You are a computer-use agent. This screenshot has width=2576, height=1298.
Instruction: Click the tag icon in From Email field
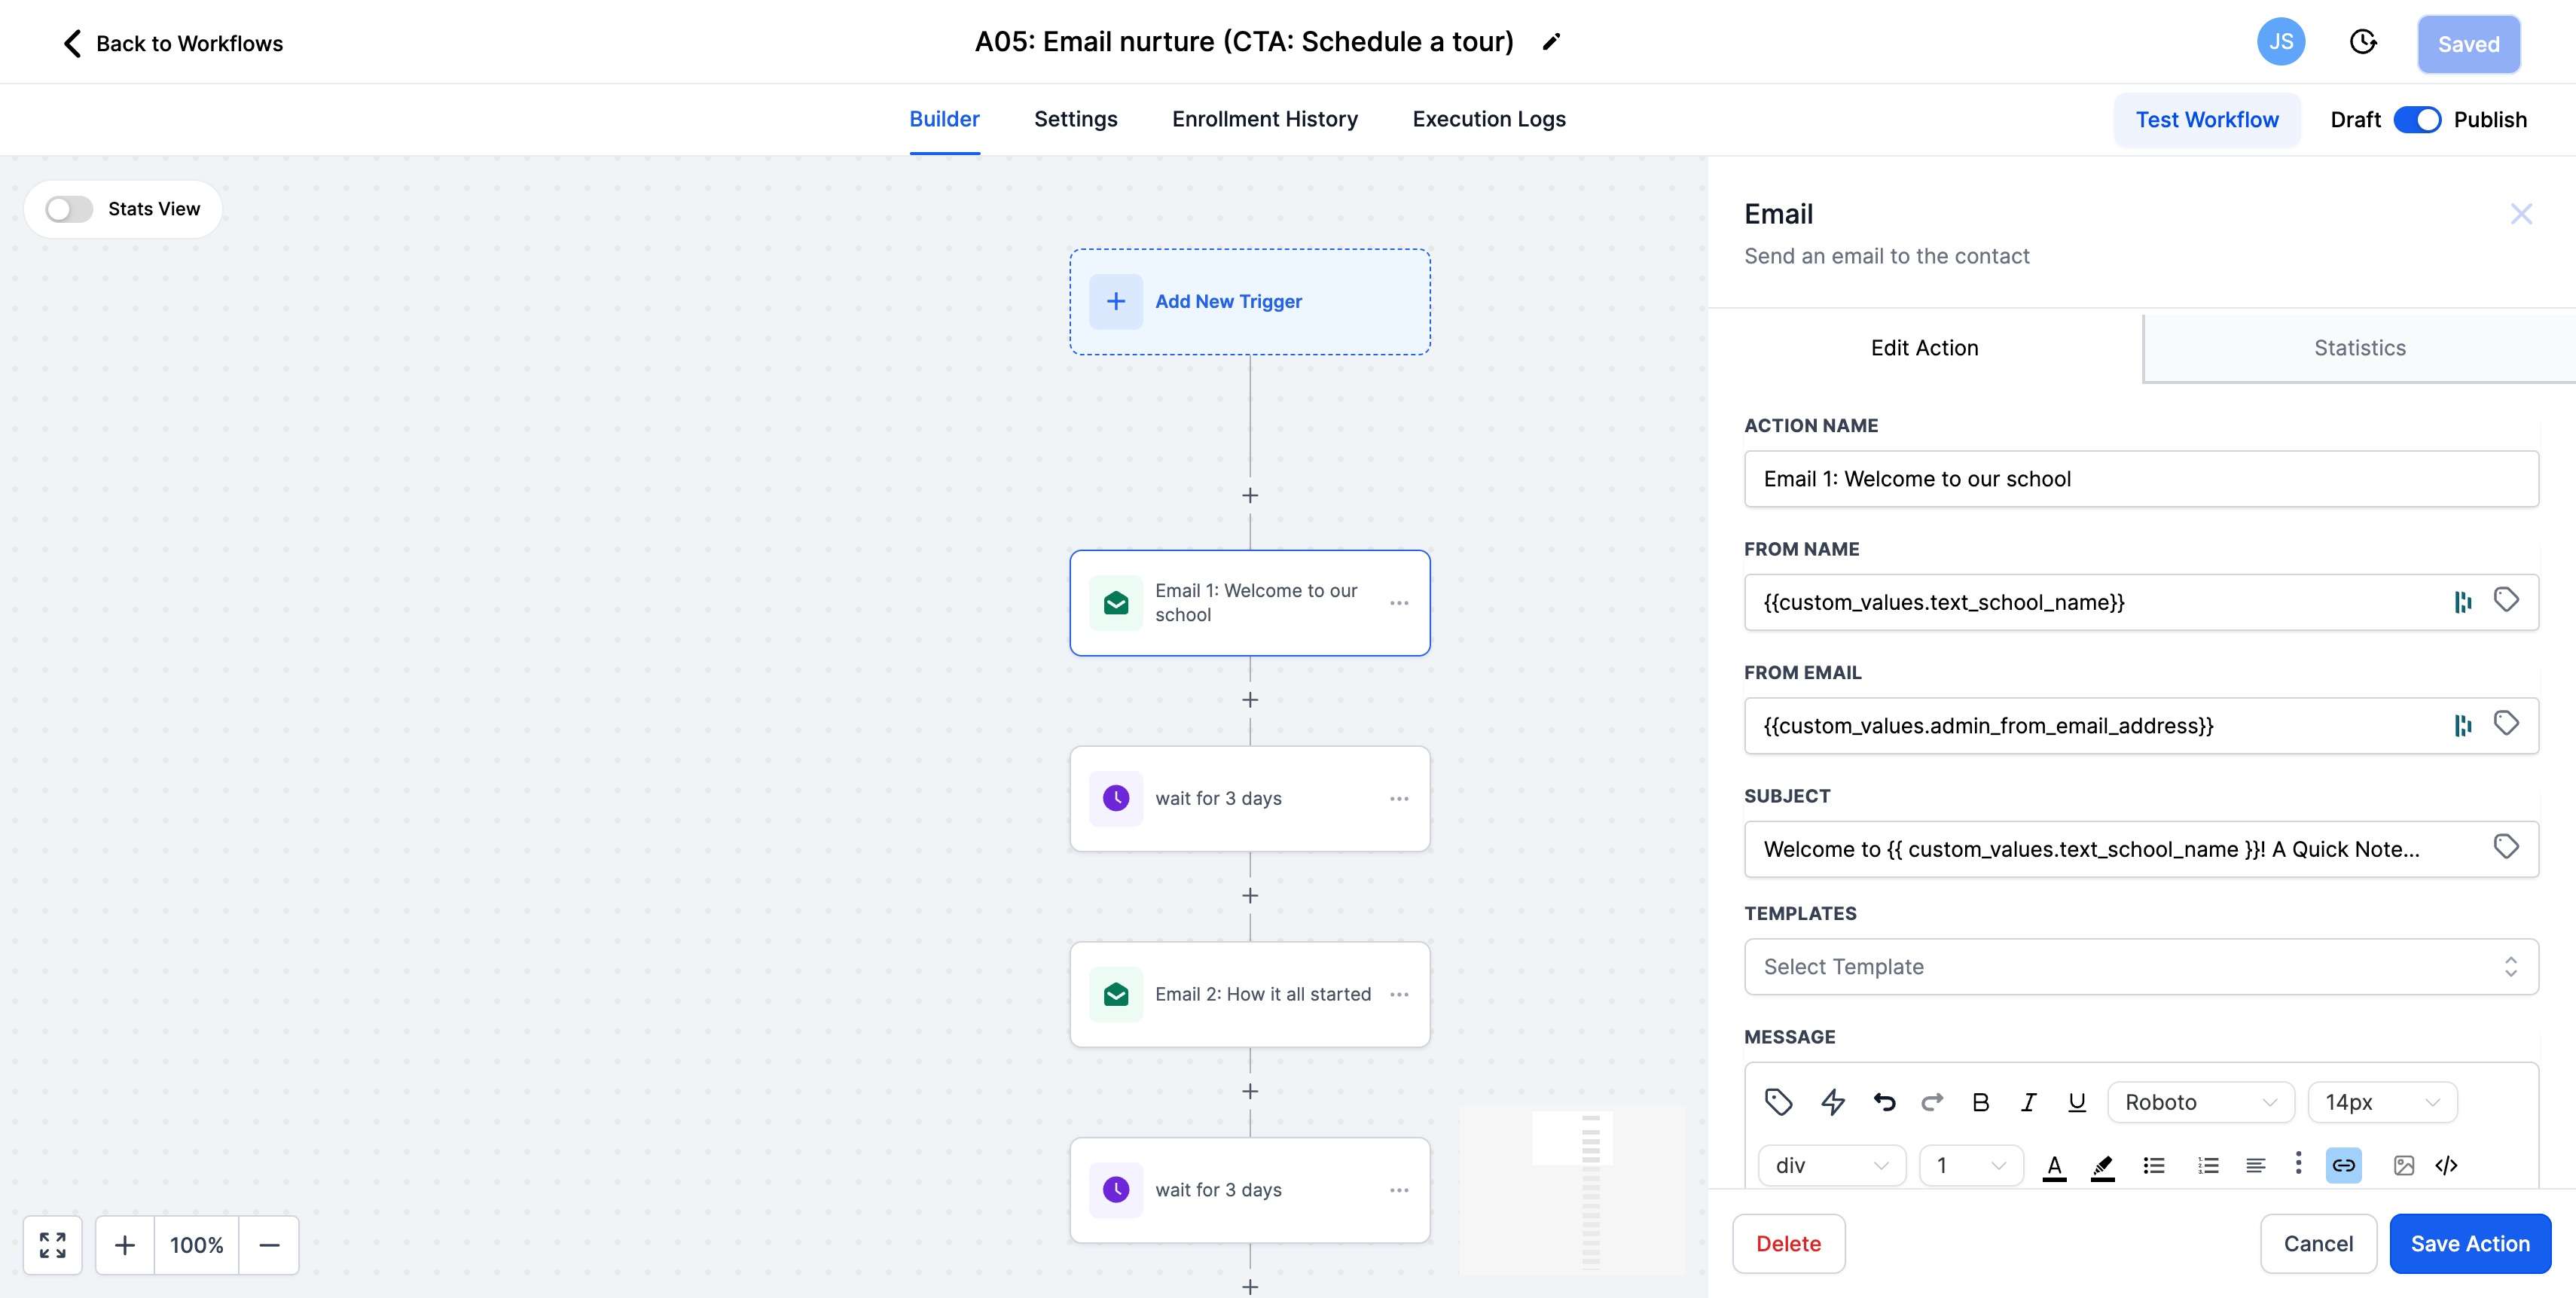pos(2506,724)
